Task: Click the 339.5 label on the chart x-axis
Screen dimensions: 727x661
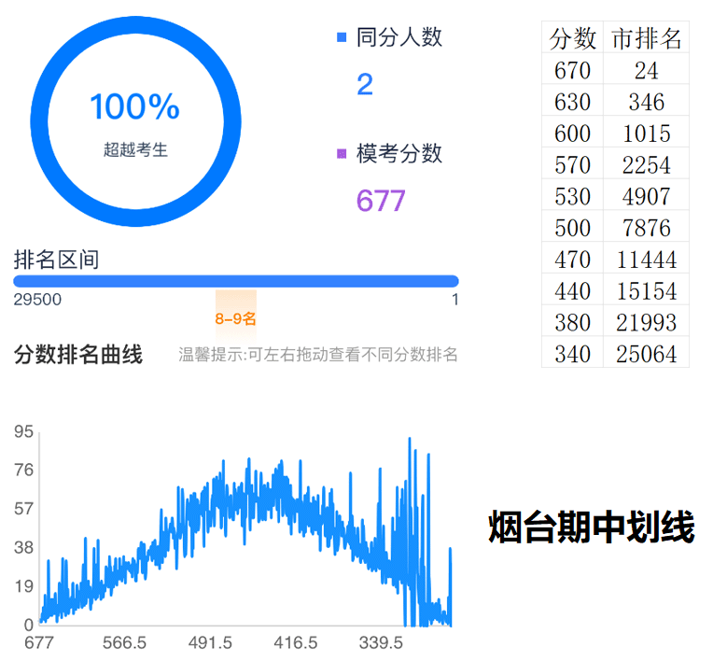Action: tap(381, 643)
